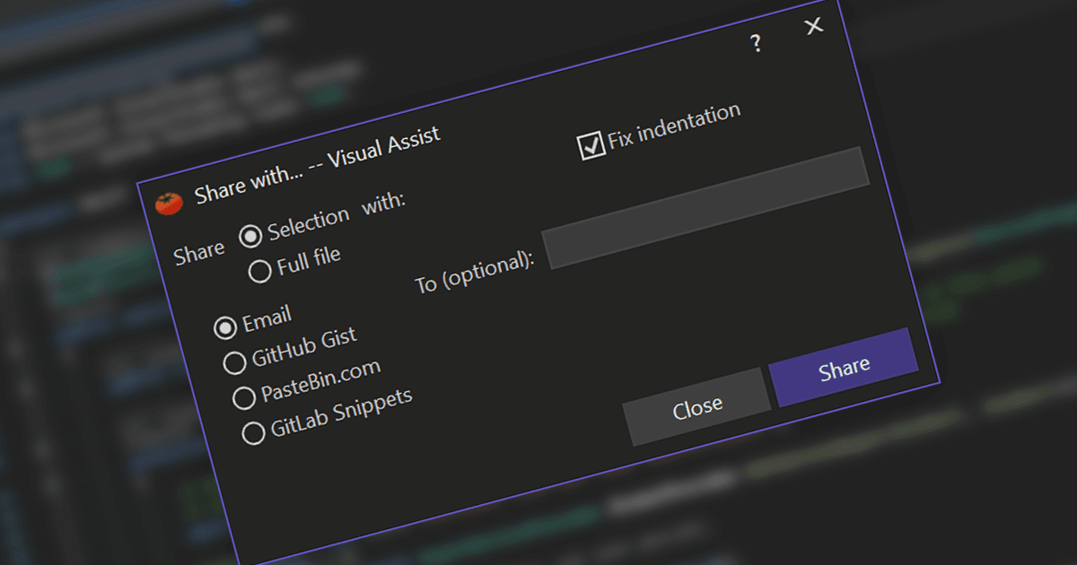Pick the GitLab Snippets radio option
This screenshot has width=1077, height=565.
(x=254, y=432)
